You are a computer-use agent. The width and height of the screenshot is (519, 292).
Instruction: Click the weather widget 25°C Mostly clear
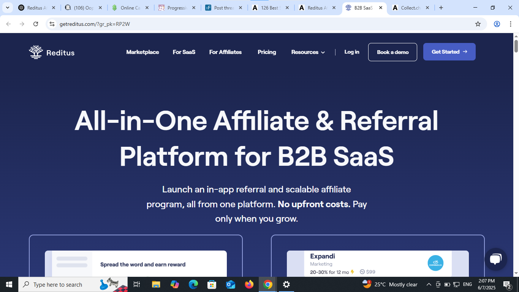point(390,284)
